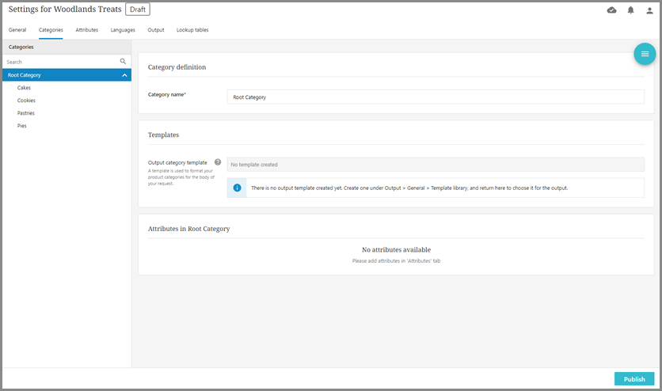This screenshot has width=662, height=391.
Task: Click the Categories search field
Action: point(59,62)
